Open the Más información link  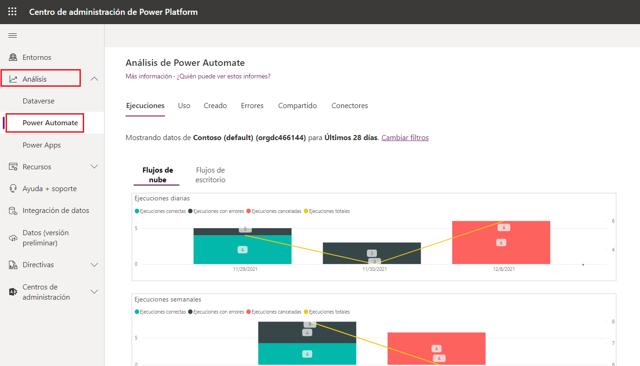[149, 77]
